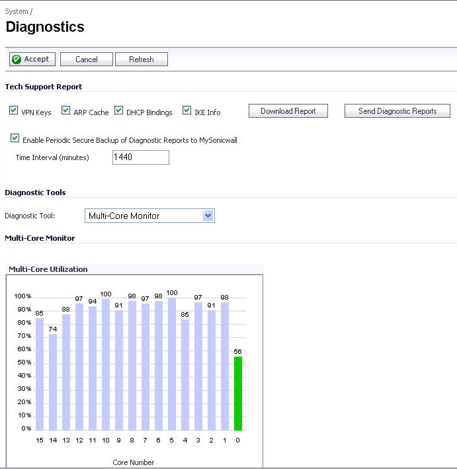Click the Multi-Core Utilization chart header
The height and width of the screenshot is (469, 457).
click(48, 269)
